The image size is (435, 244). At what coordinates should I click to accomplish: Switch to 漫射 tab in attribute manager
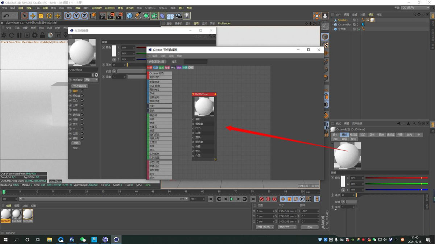344,134
